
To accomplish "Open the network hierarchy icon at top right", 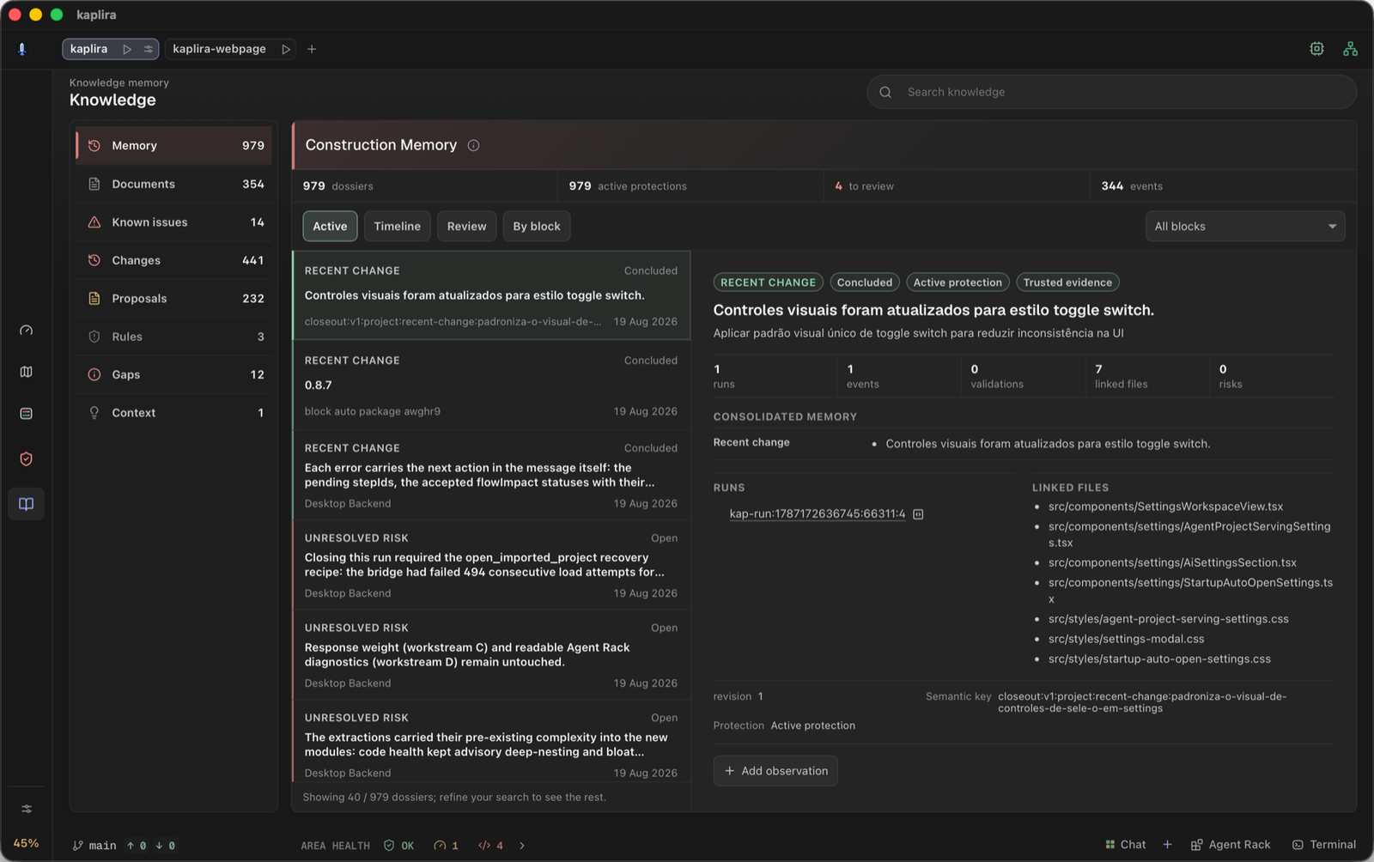I will (x=1350, y=49).
